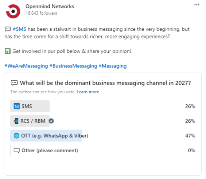The height and width of the screenshot is (179, 206).
Task: Click the Openmind Networks red logo
Action: (x=13, y=11)
